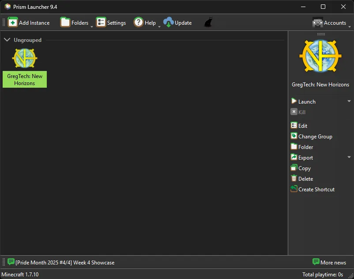354x279 pixels.
Task: Expand the Launch options dropdown arrow
Action: (349, 101)
